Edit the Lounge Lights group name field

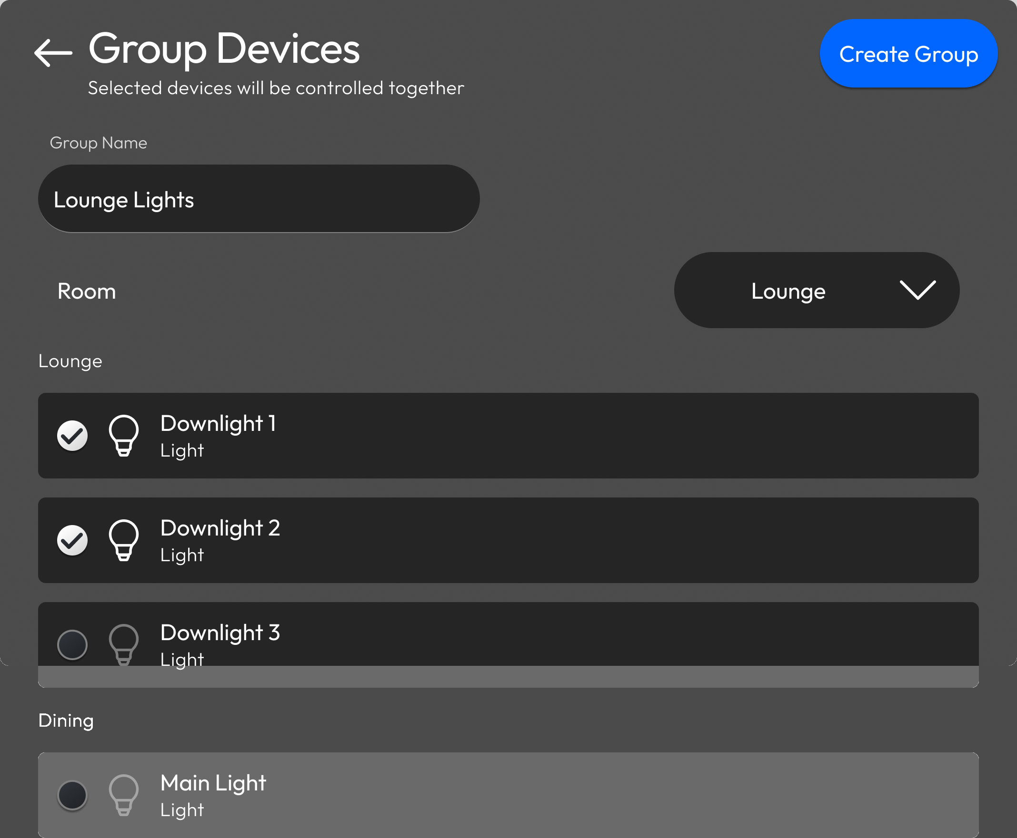click(259, 199)
